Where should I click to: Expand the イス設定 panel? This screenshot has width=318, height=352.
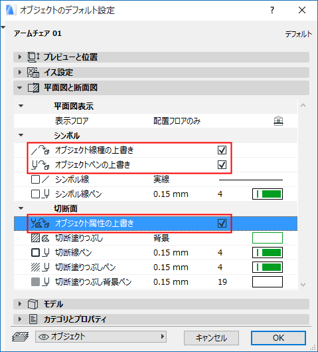click(x=20, y=73)
